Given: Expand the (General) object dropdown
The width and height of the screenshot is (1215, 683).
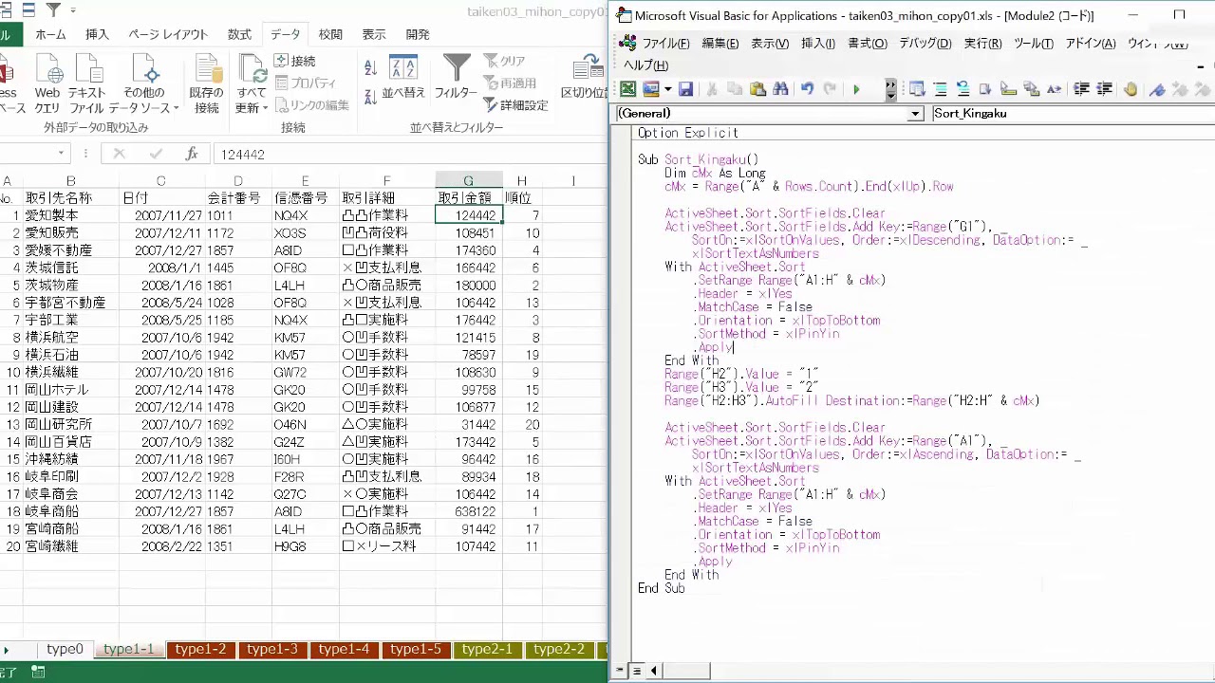Looking at the screenshot, I should 915,114.
